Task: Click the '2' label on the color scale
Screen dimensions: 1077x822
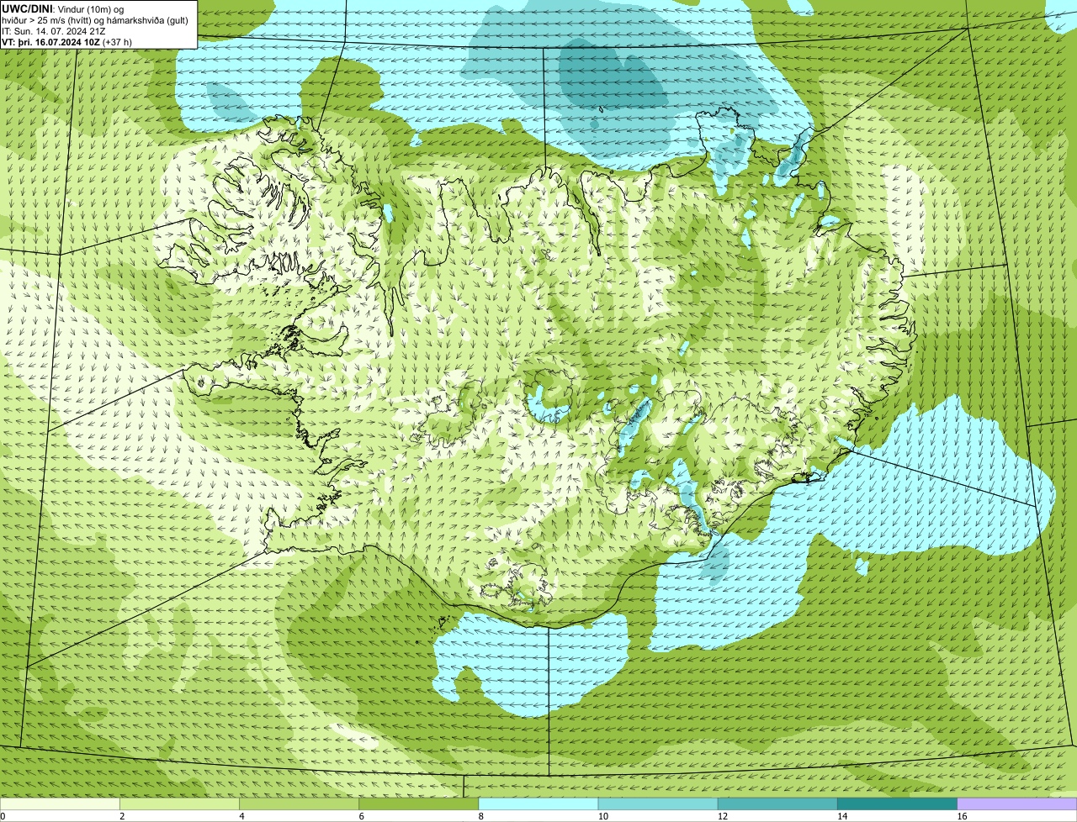Action: pyautogui.click(x=122, y=816)
